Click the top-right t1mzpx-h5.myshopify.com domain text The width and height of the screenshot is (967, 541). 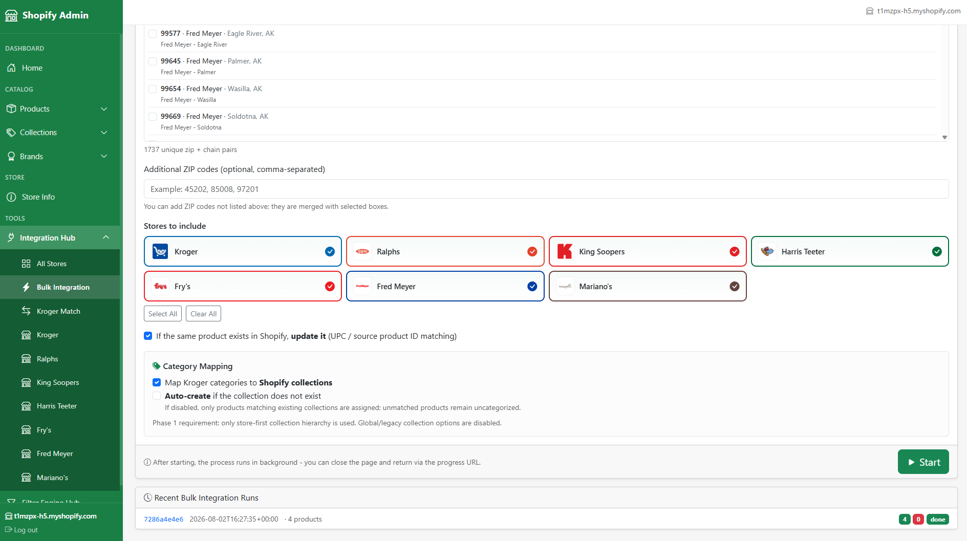coord(919,11)
